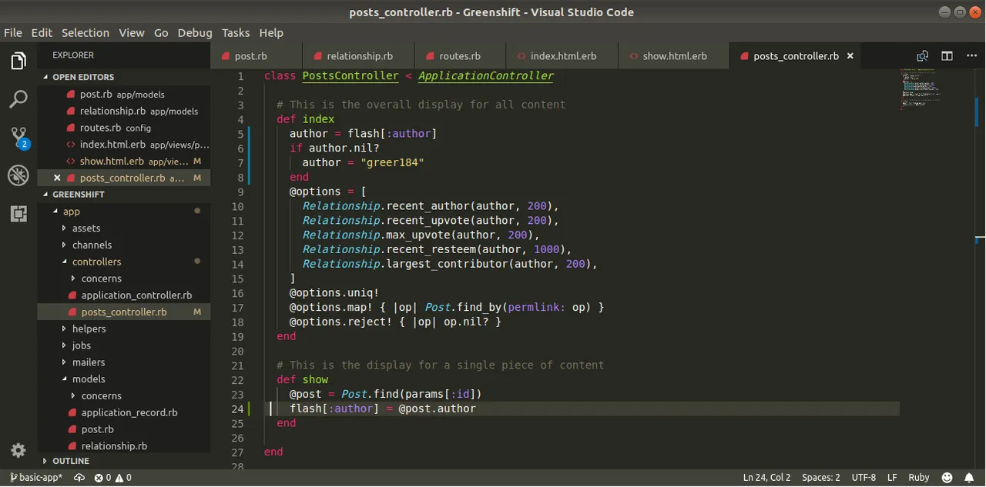Click line number 19 in the gutter
The image size is (986, 487).
pos(237,336)
